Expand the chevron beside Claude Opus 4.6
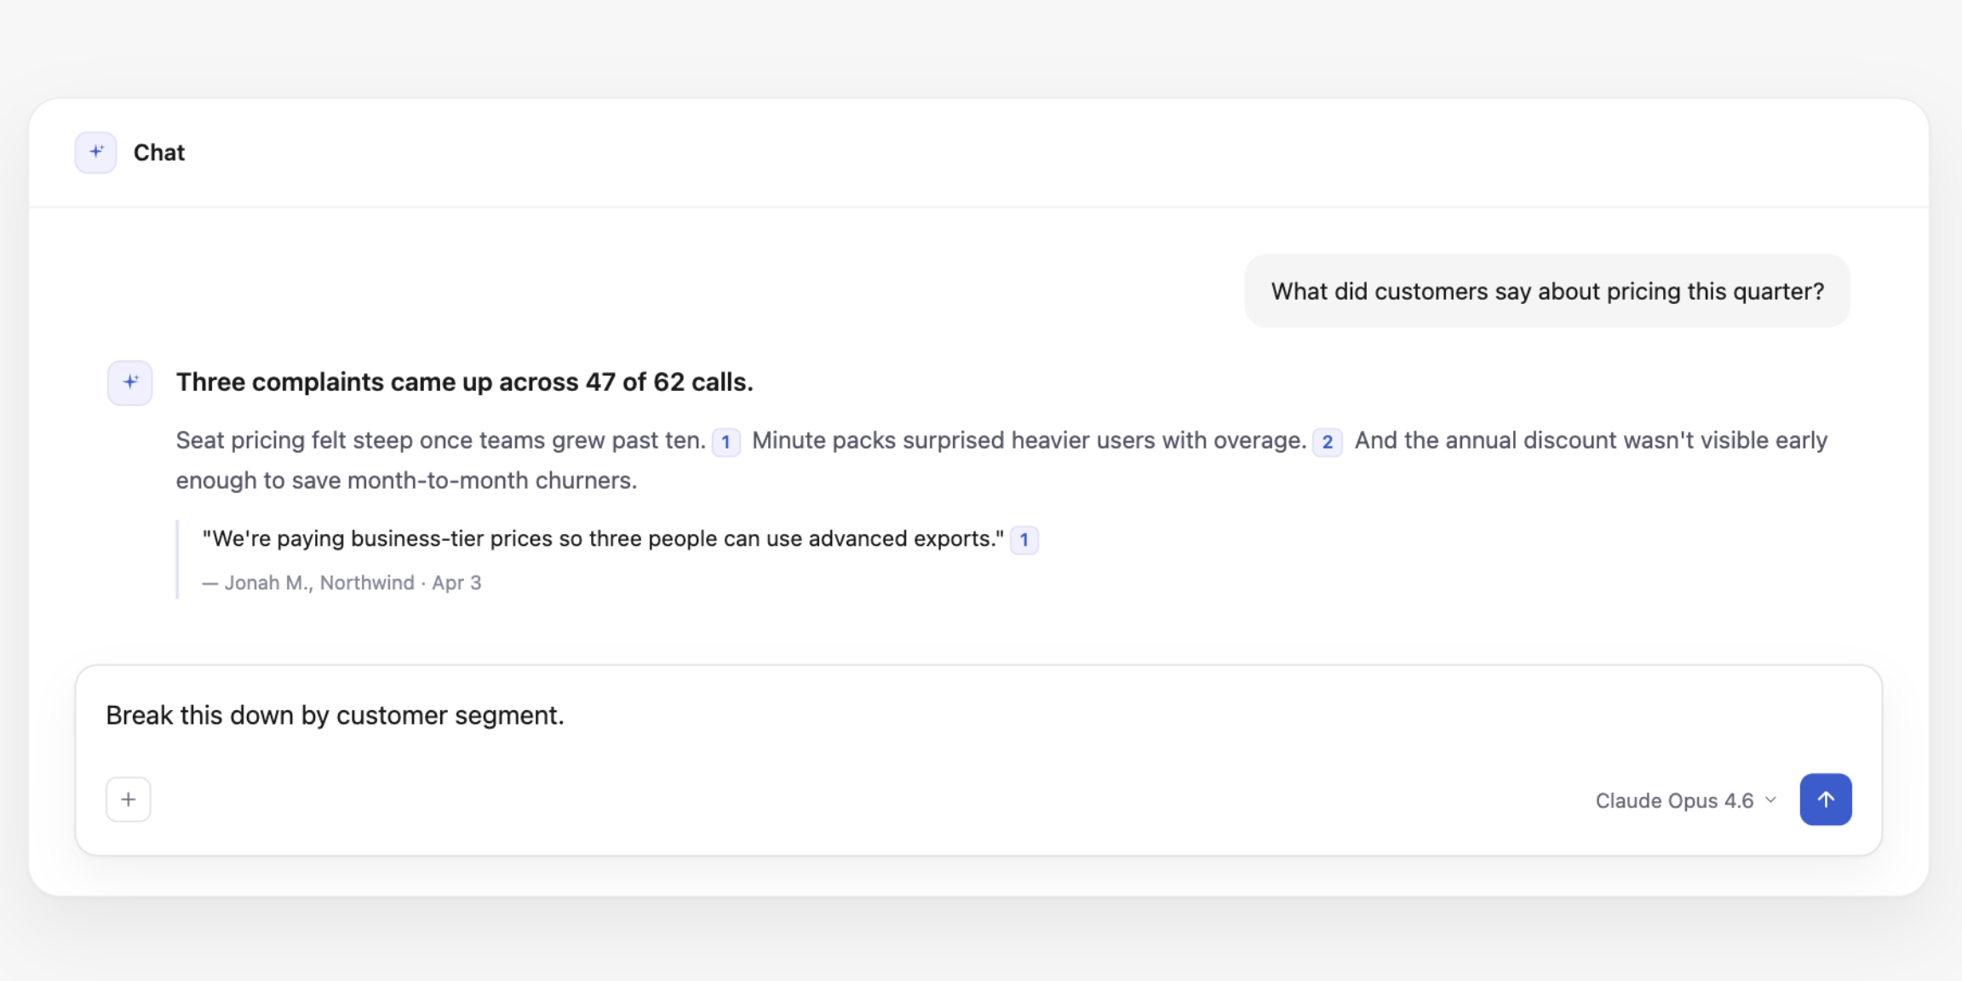Viewport: 1962px width, 981px height. (1770, 800)
